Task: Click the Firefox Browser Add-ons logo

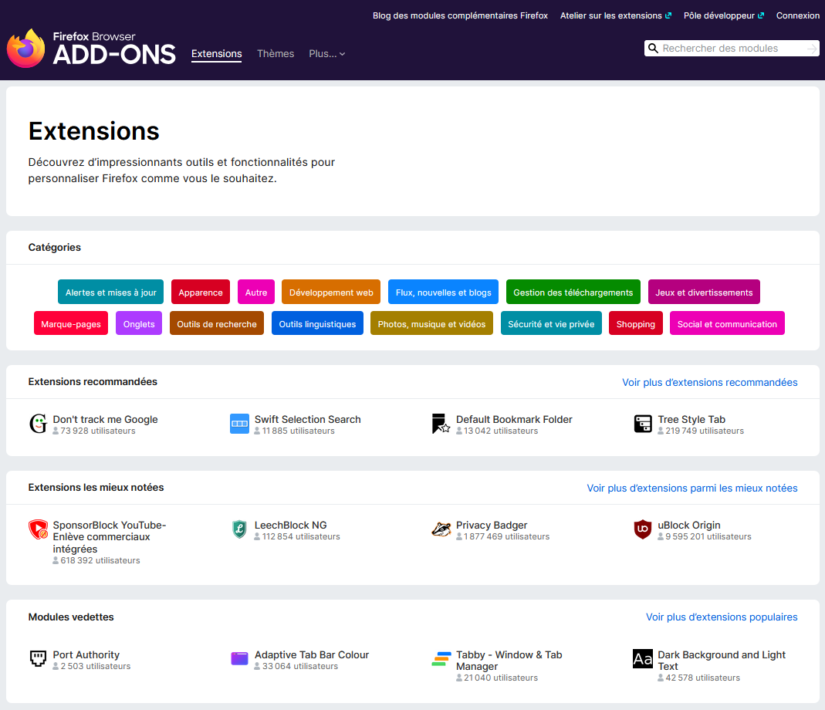Action: pos(91,49)
